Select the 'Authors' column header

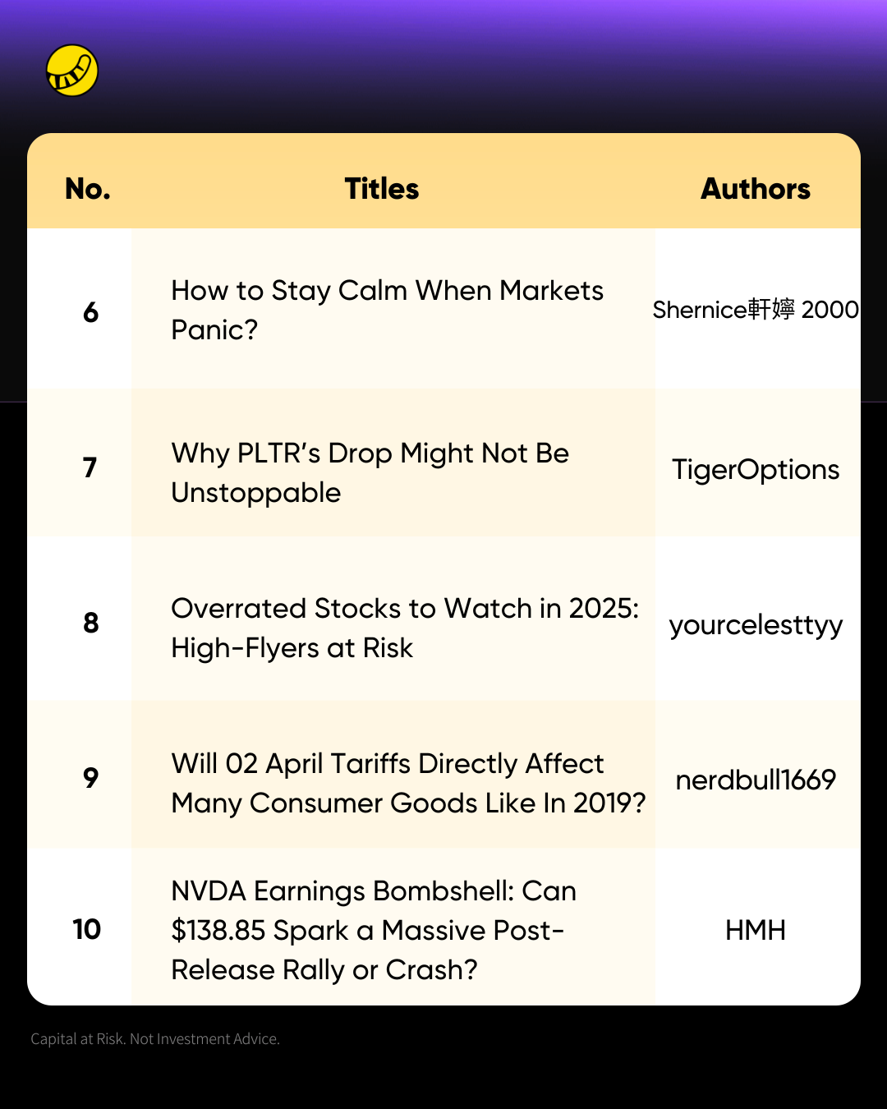(756, 189)
